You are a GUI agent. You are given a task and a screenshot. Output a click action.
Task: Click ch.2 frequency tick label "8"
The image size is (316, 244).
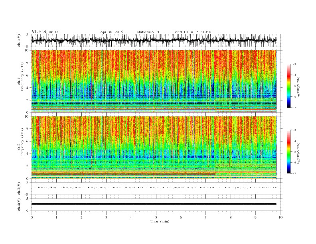tap(28, 129)
